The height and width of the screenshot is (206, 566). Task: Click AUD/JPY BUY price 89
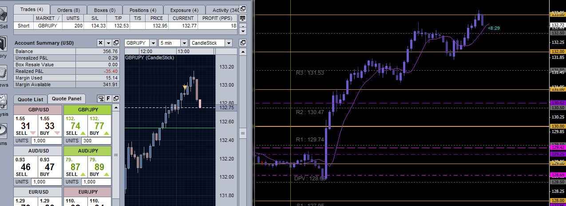[100, 167]
